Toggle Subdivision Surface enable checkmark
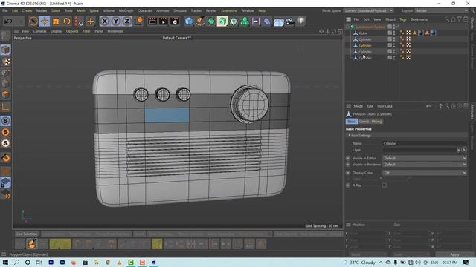 (397, 27)
